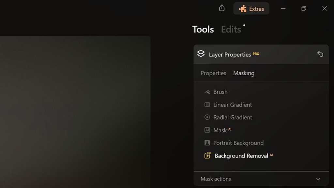Click the image canvas preview
This screenshot has height=188, width=334.
tap(75, 112)
